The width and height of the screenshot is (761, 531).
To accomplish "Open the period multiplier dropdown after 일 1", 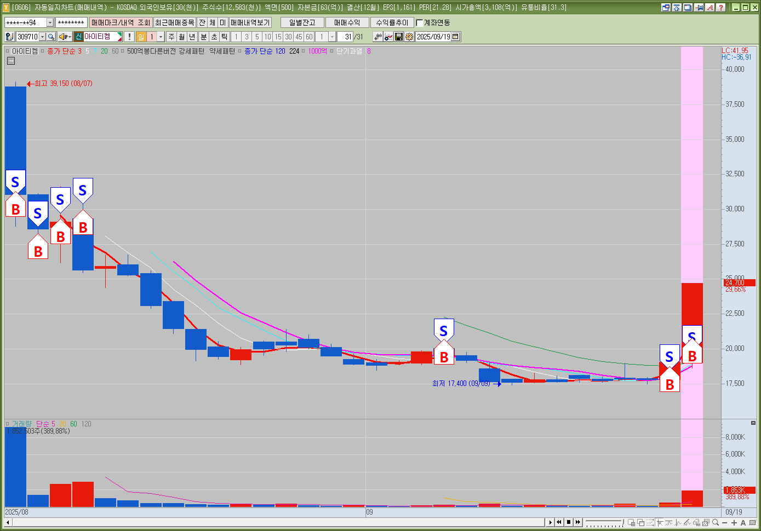I will coord(161,37).
